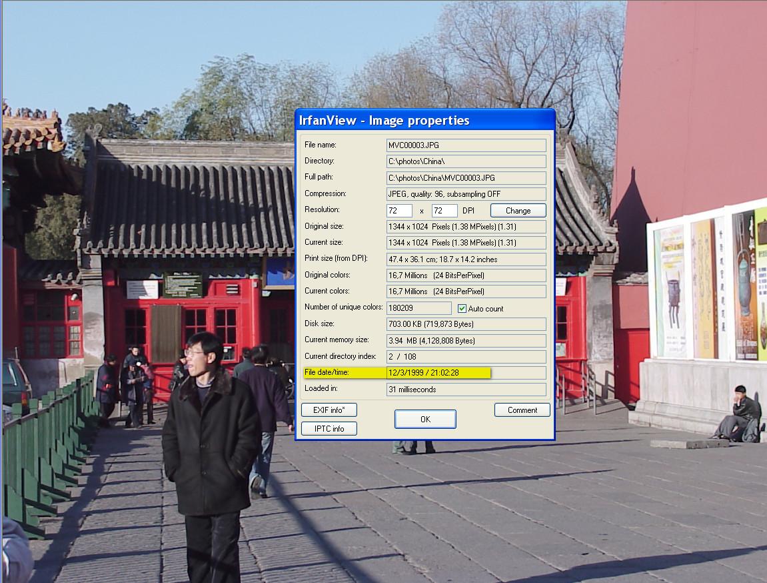Click the Original size field
The image size is (767, 583).
coord(466,227)
